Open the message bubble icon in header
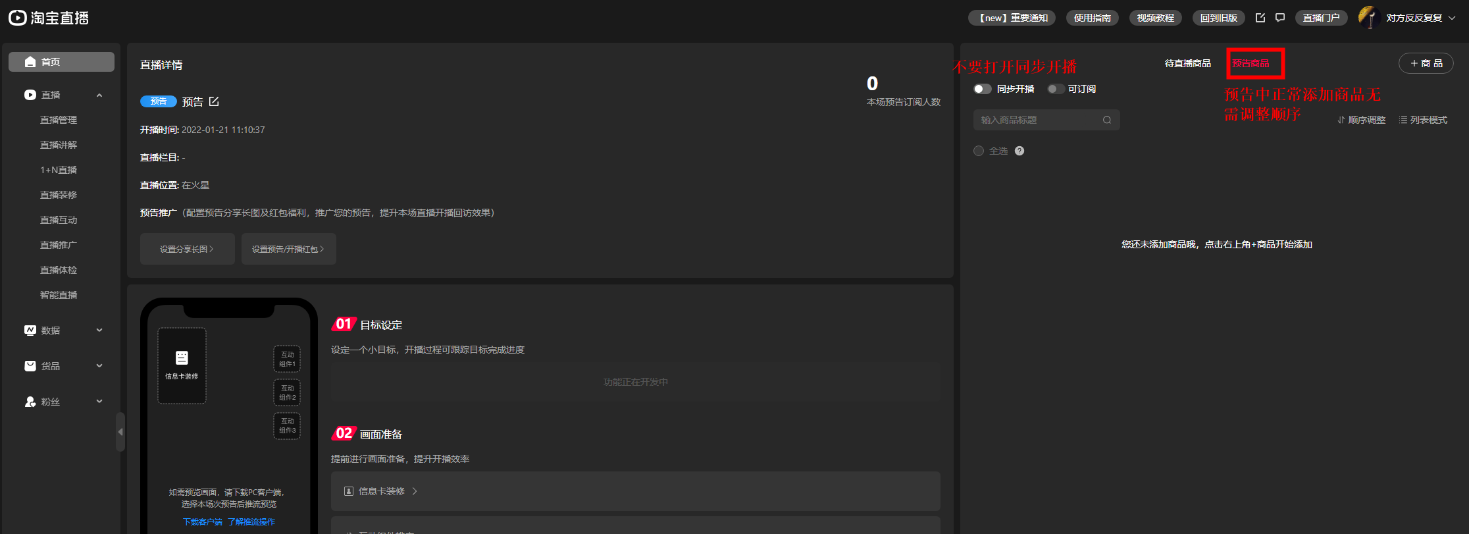 pos(1280,18)
